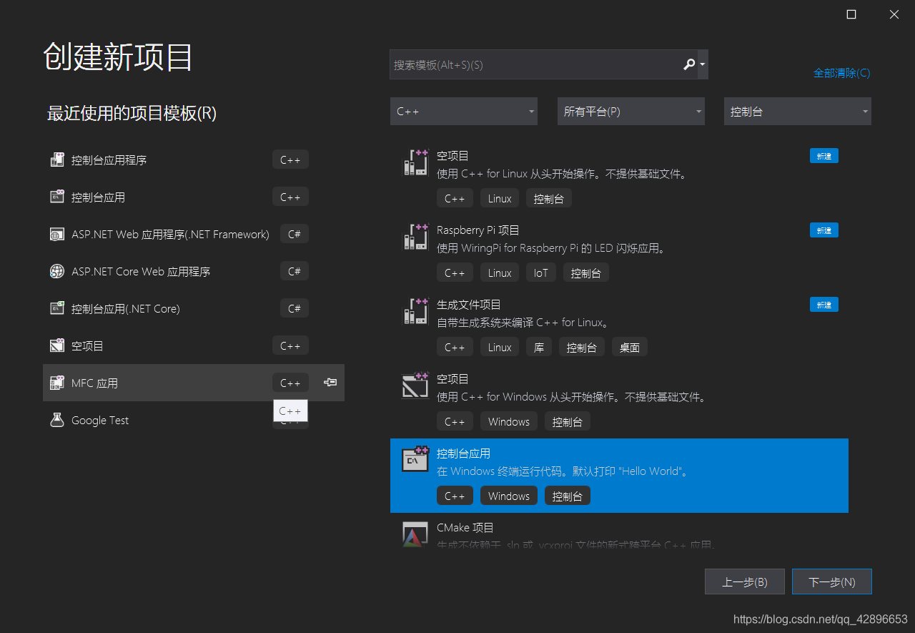
Task: Open the 控制台 project type filter dropdown
Action: pyautogui.click(x=798, y=112)
